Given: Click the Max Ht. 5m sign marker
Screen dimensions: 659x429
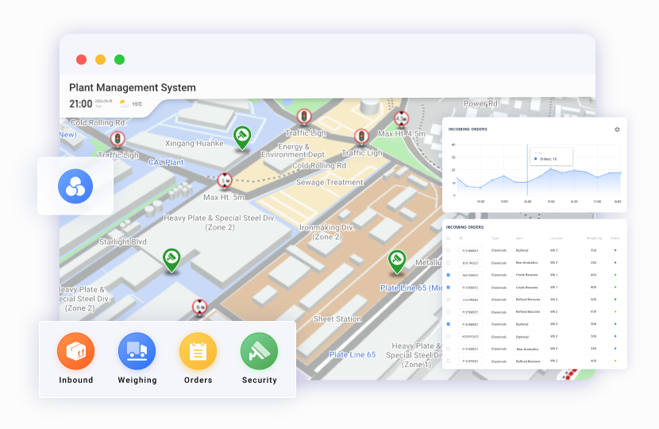Looking at the screenshot, I should pos(225,180).
